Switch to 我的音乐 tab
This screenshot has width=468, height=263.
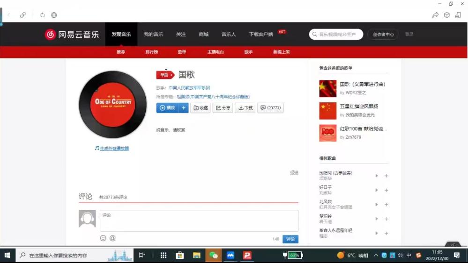point(153,35)
